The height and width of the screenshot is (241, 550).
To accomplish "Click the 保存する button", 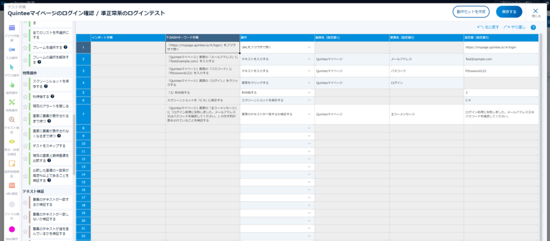I will point(509,12).
